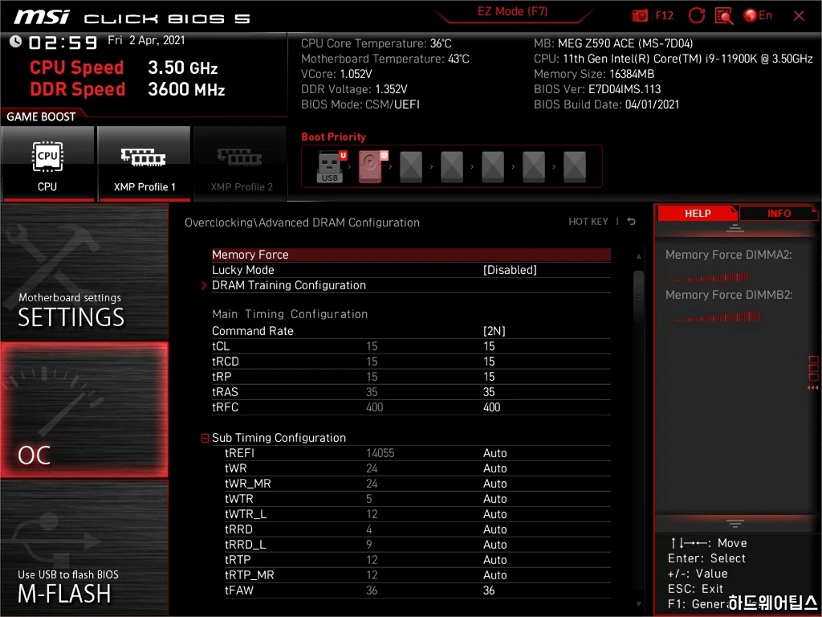
Task: Go back using the hotkey return arrow icon
Action: (632, 222)
